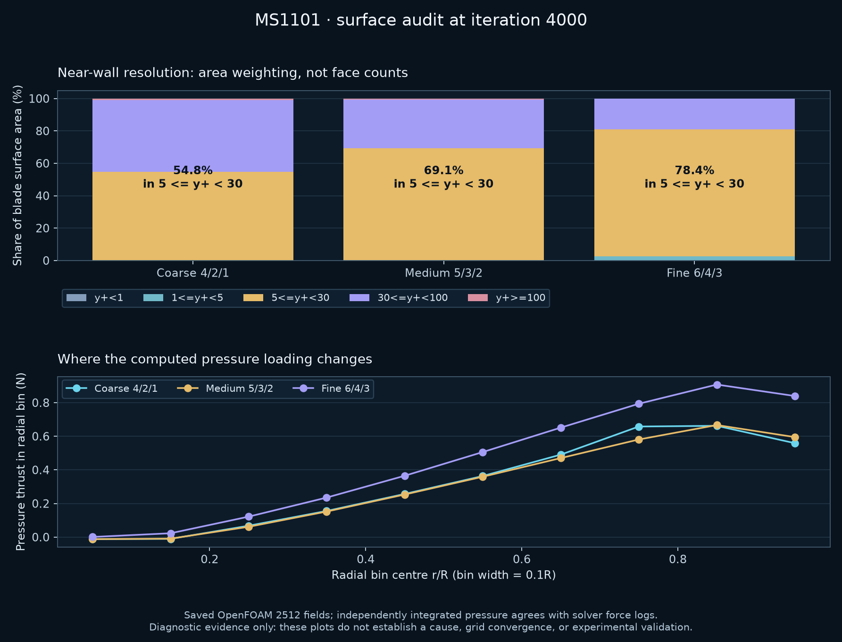Click the 30<=y+<100 legend swatch
This screenshot has height=642, width=842.
click(359, 298)
